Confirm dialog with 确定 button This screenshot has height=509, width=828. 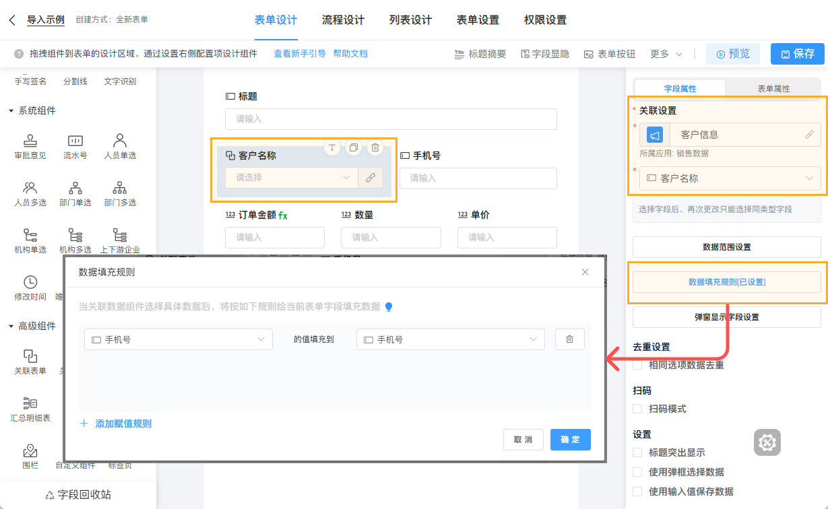570,439
